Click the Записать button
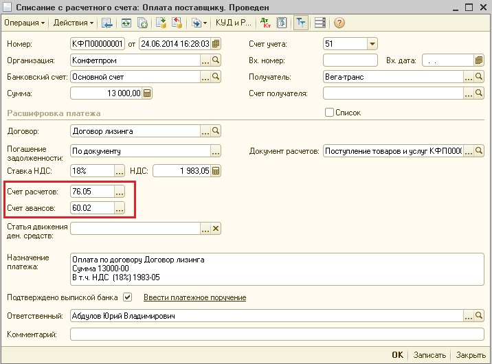492x364 pixels. coord(429,355)
